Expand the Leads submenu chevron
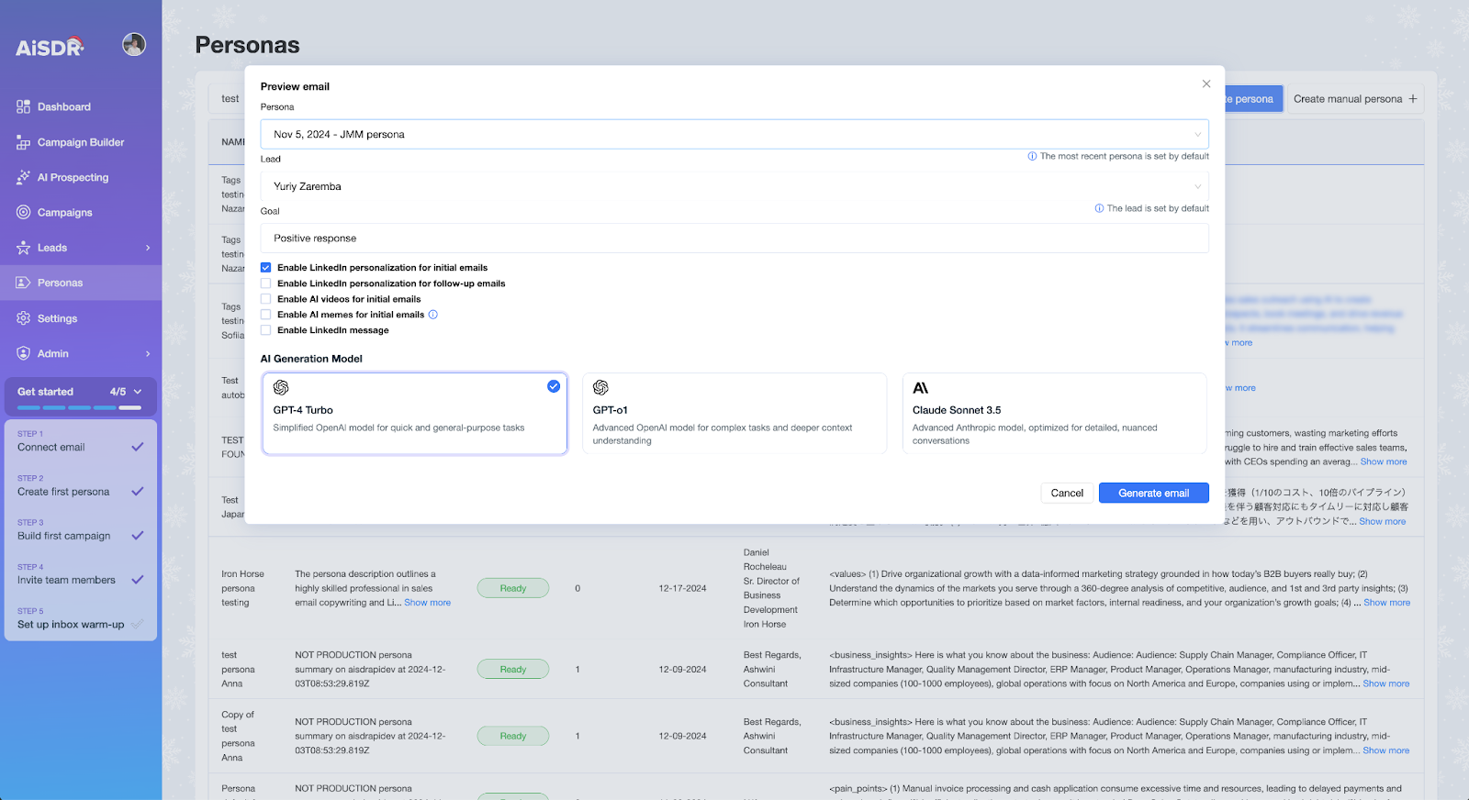 pyautogui.click(x=148, y=248)
